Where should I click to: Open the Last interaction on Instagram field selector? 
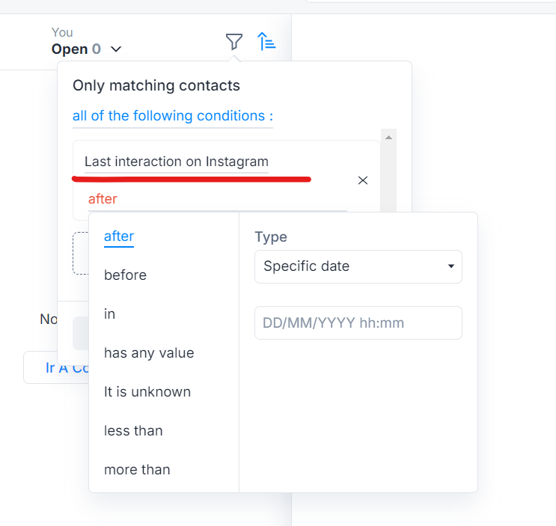pyautogui.click(x=176, y=162)
